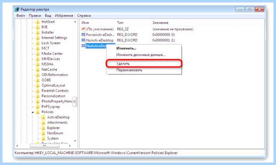Click the Personalization folder icon
This screenshot has width=276, height=165.
[38, 96]
